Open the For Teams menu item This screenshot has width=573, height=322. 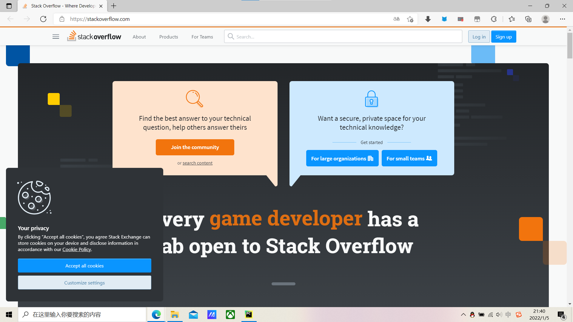pyautogui.click(x=202, y=37)
